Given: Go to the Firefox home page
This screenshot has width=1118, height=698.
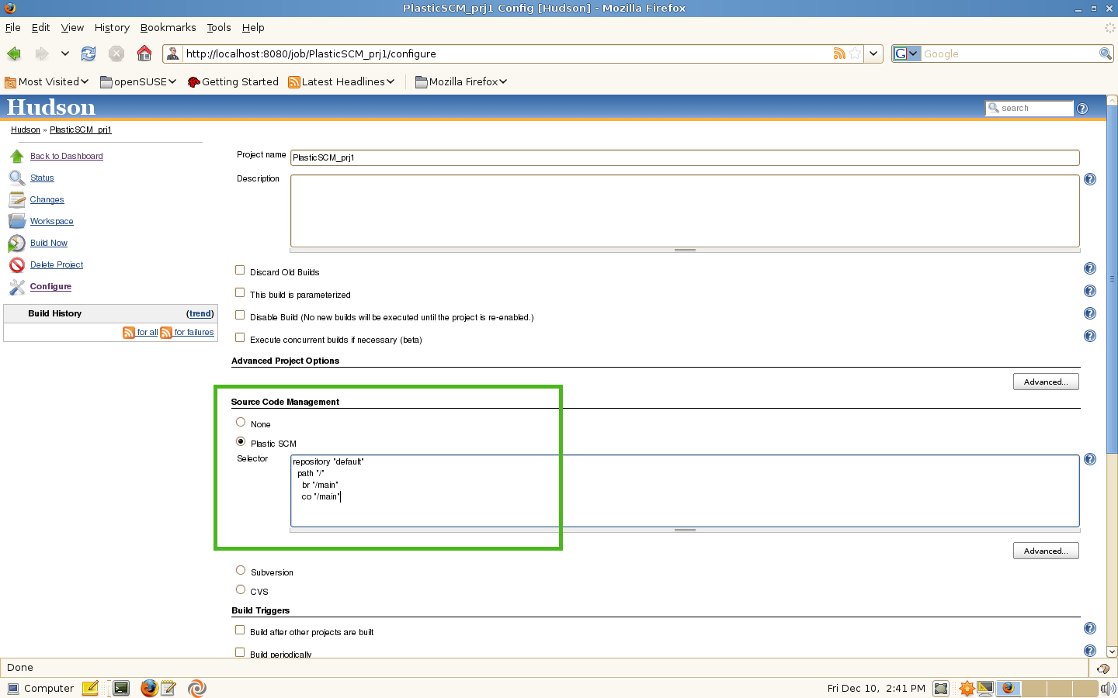Looking at the screenshot, I should (x=144, y=54).
